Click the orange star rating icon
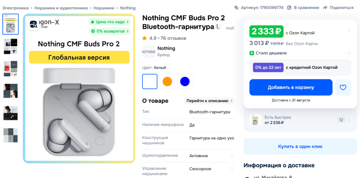This screenshot has width=360, height=178. tap(144, 38)
